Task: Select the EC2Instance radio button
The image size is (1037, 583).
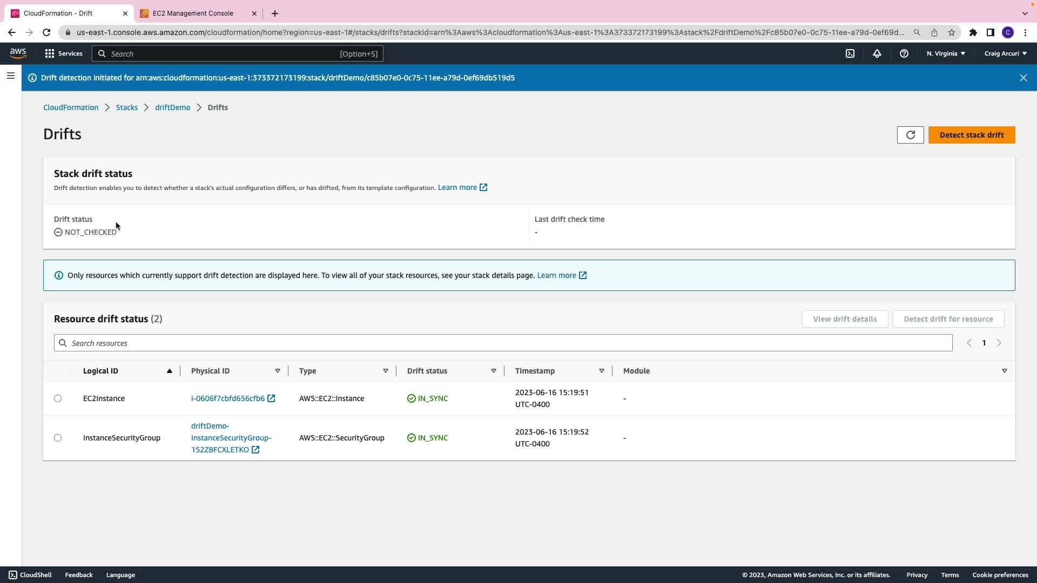Action: pyautogui.click(x=58, y=398)
